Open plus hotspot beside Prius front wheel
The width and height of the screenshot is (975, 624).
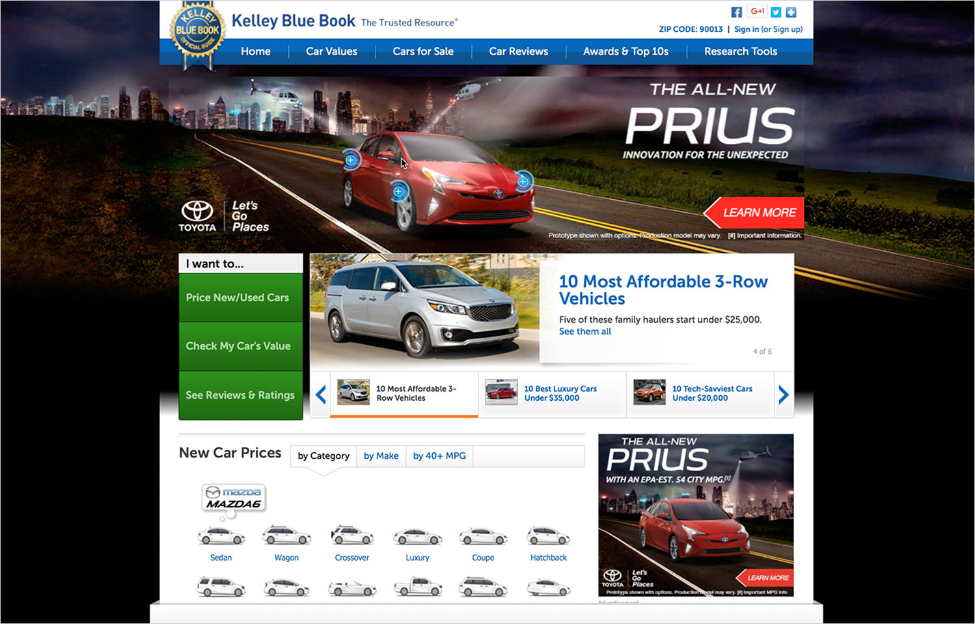point(398,191)
